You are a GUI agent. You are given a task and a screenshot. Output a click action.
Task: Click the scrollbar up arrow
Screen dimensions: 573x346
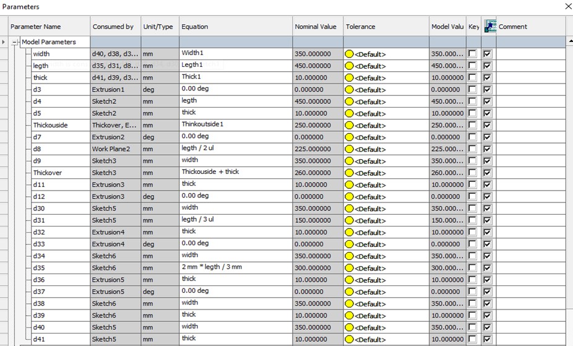570,41
